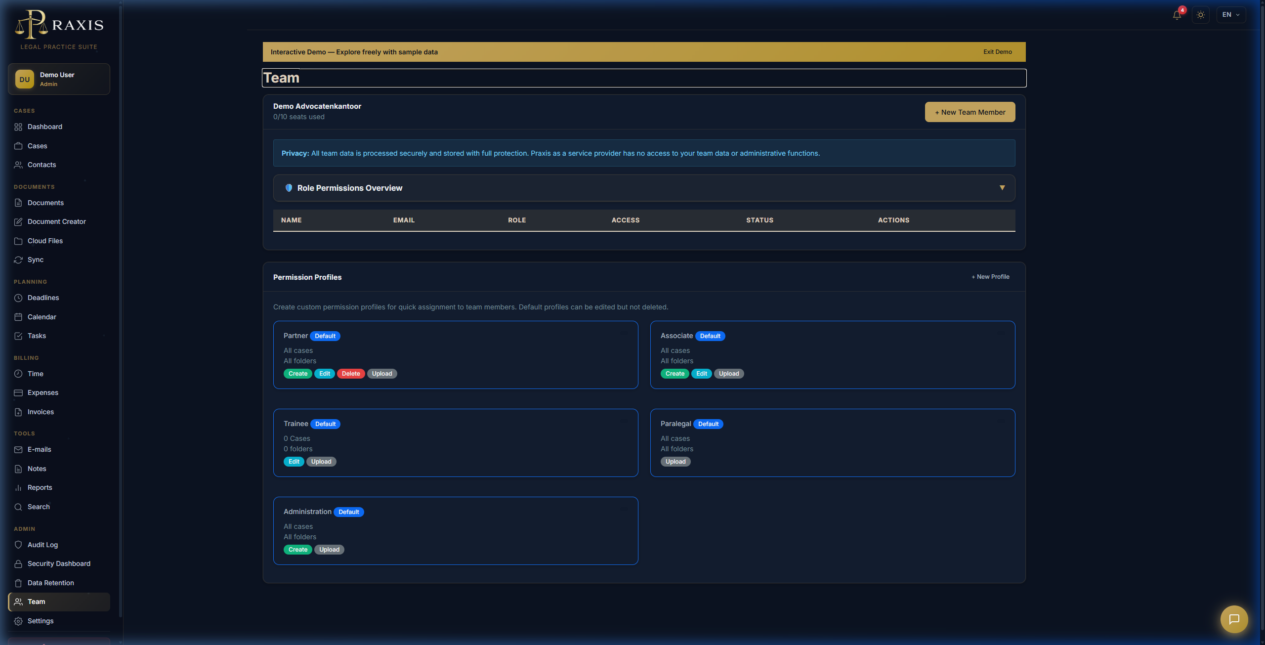Click the Default badge beside Trainee
This screenshot has height=645, width=1265.
click(x=325, y=424)
